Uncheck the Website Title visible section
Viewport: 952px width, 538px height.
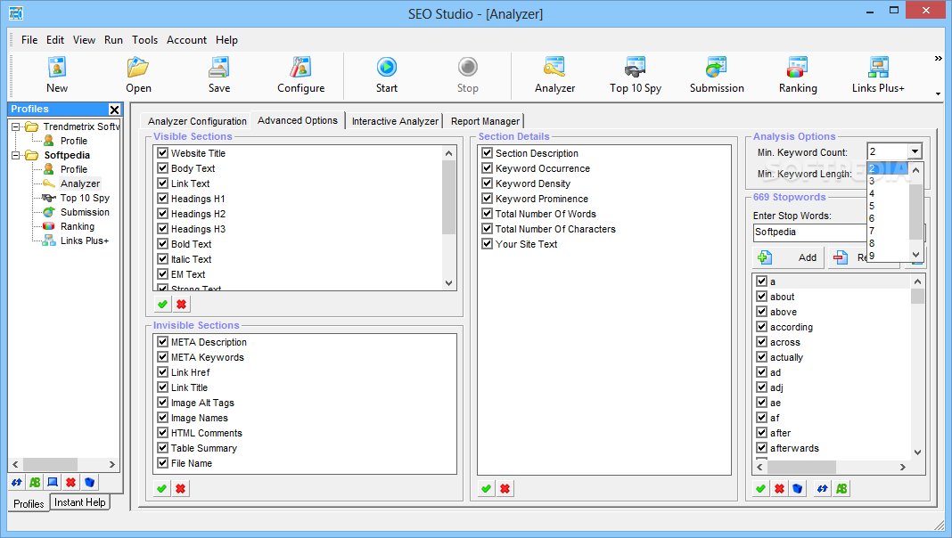(163, 153)
